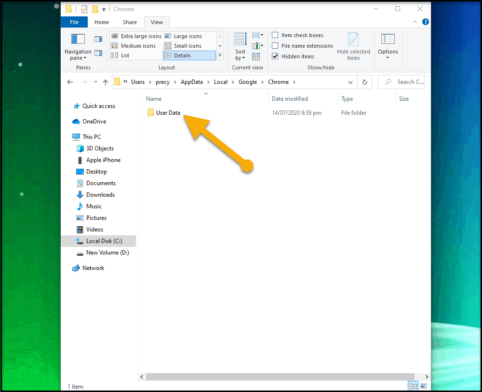Choose Medium icons layout
Image resolution: width=482 pixels, height=392 pixels.
[x=134, y=46]
